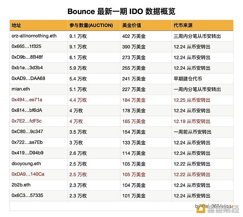
Task: Click the value '154 万美金'
Action: (x=134, y=132)
